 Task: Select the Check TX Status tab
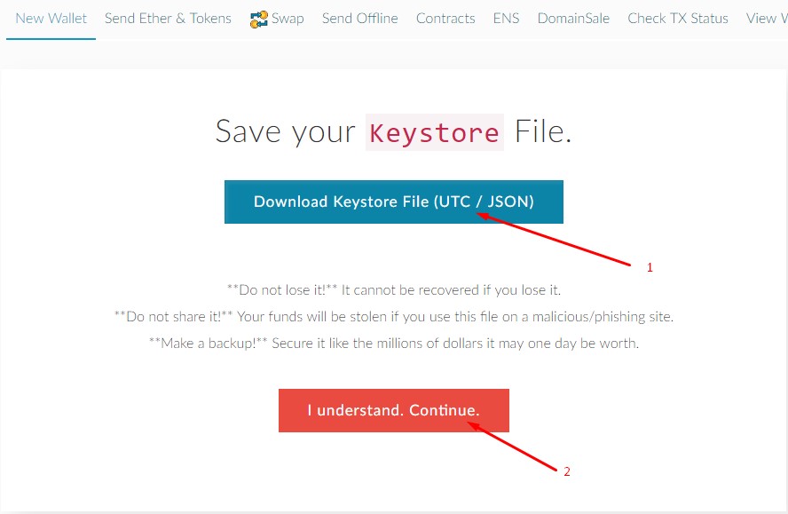(677, 18)
